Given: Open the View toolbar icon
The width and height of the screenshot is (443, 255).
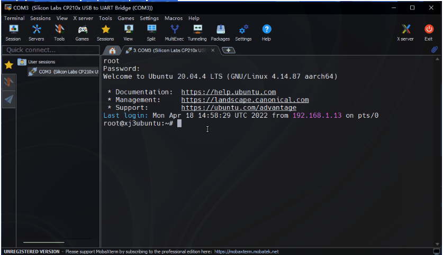Looking at the screenshot, I should pyautogui.click(x=128, y=33).
